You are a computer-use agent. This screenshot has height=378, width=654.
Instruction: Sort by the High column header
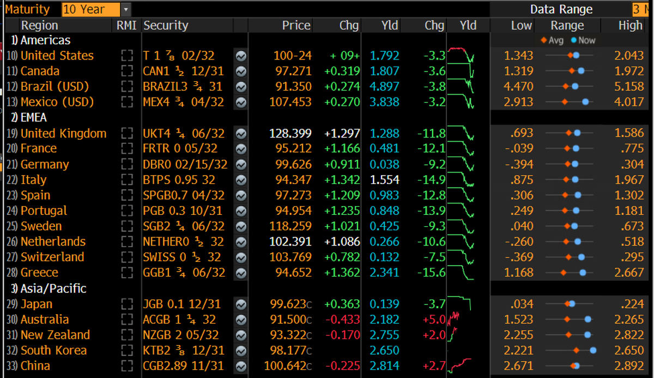[631, 25]
